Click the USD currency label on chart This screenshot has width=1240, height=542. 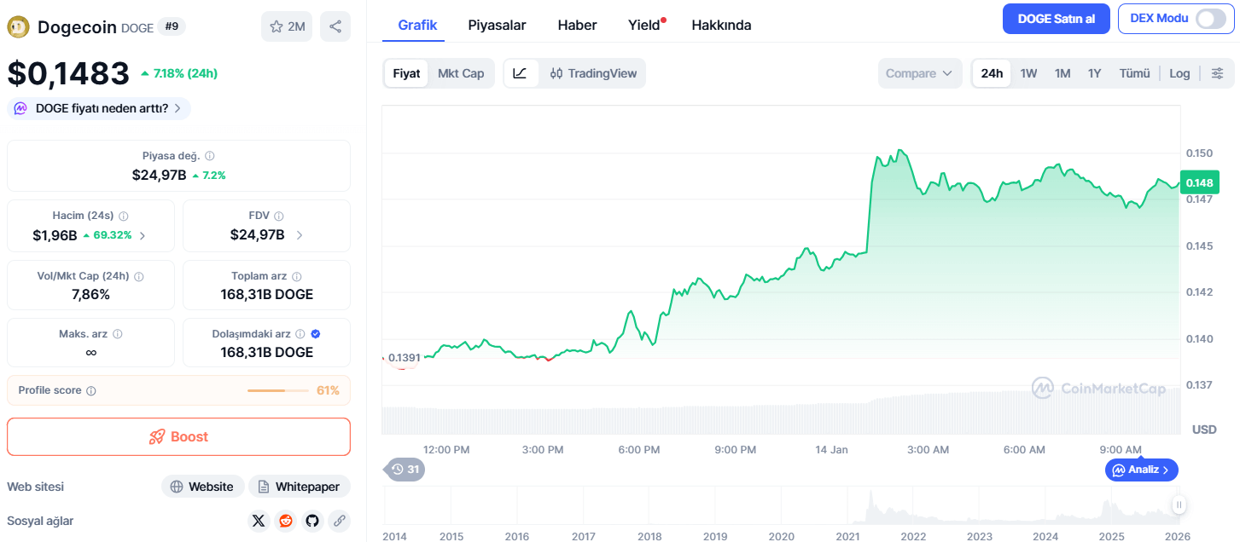click(1203, 429)
